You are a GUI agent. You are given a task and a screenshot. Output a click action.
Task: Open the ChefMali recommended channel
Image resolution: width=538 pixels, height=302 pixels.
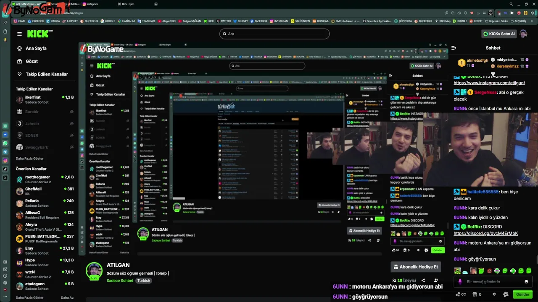(x=45, y=191)
